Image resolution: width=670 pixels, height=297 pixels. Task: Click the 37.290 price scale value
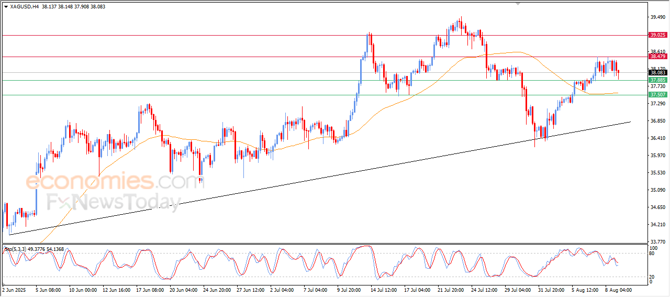tap(658, 104)
